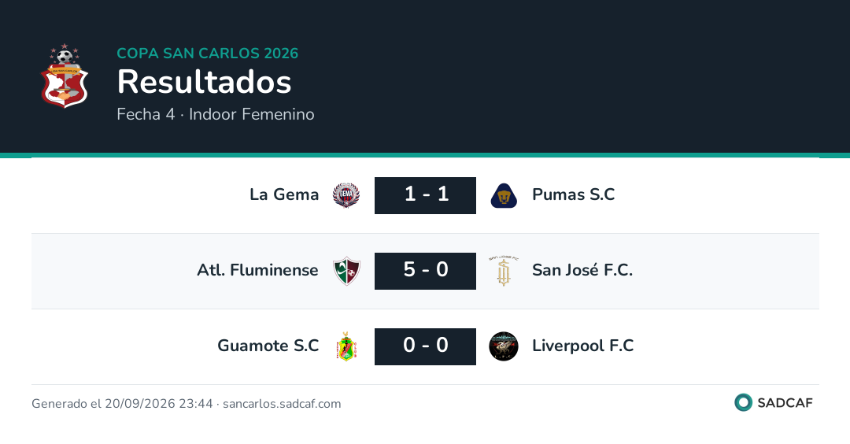
Task: Click the Atl. Fluminense team crest
Action: coord(346,271)
